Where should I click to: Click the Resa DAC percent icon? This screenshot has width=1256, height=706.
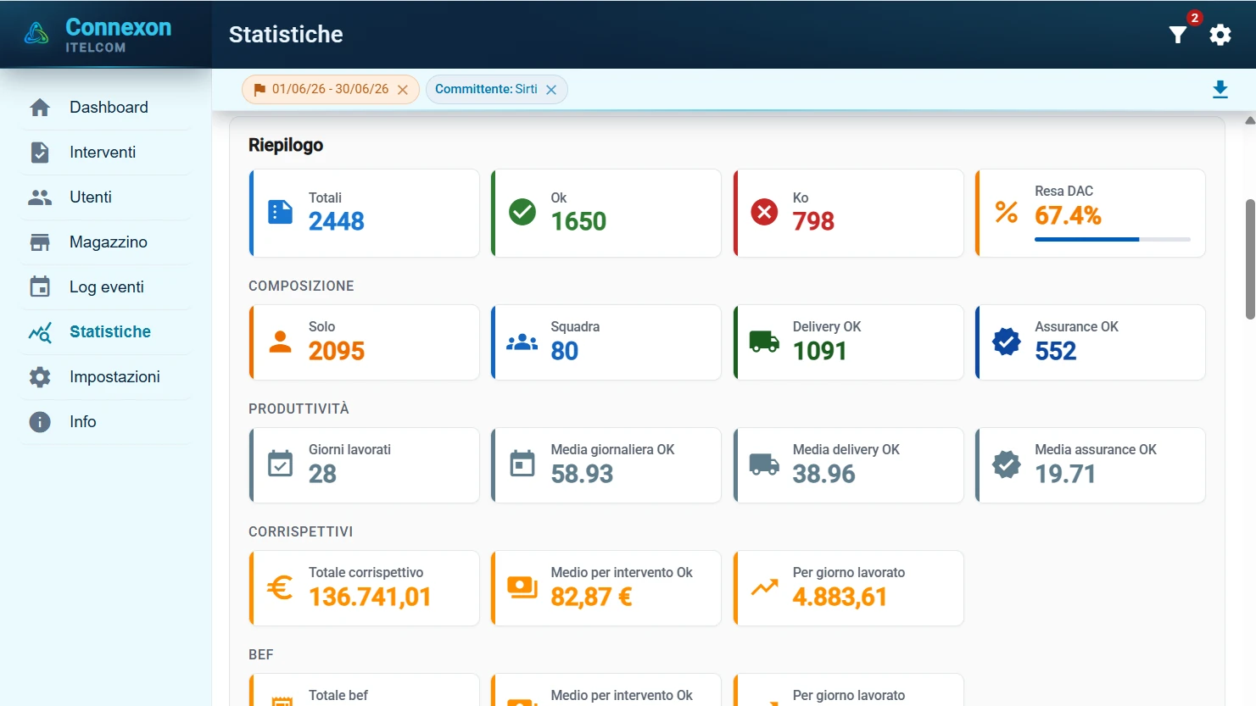(1007, 212)
